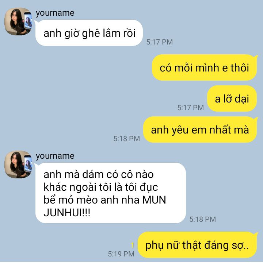The width and height of the screenshot is (263, 263).
Task: Click the top yourname sender label
Action: tap(55, 13)
